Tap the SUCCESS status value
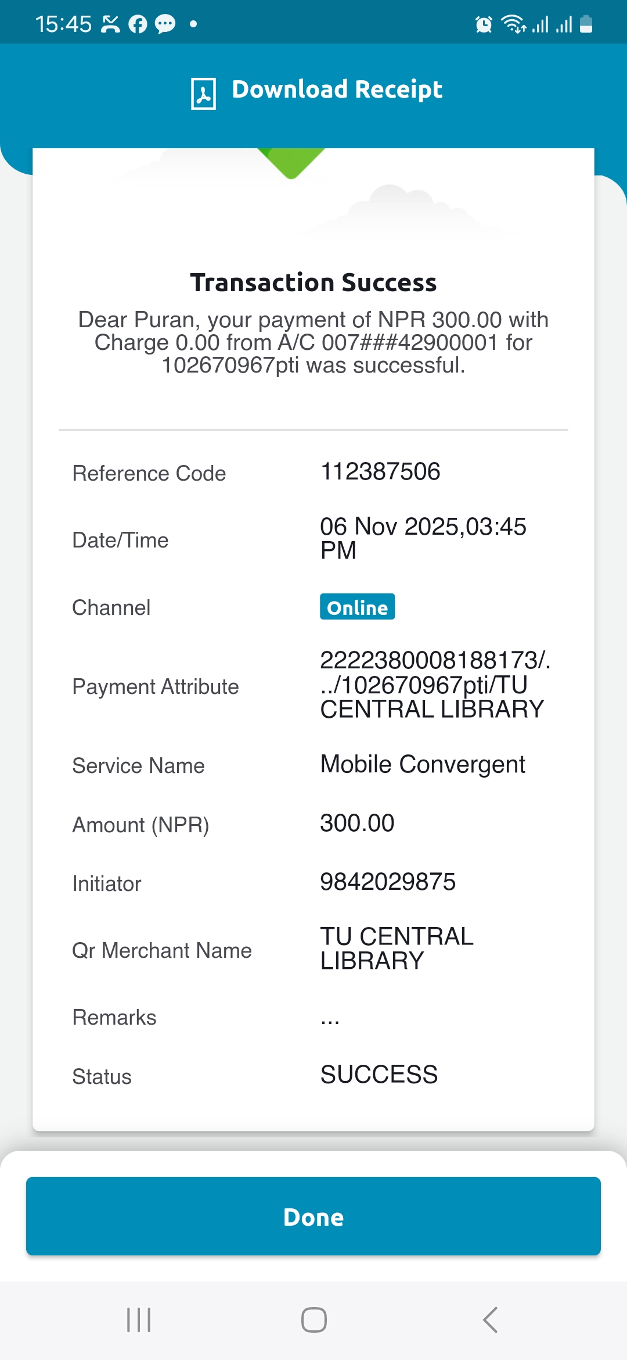Screen dimensions: 627x1360 click(379, 1075)
